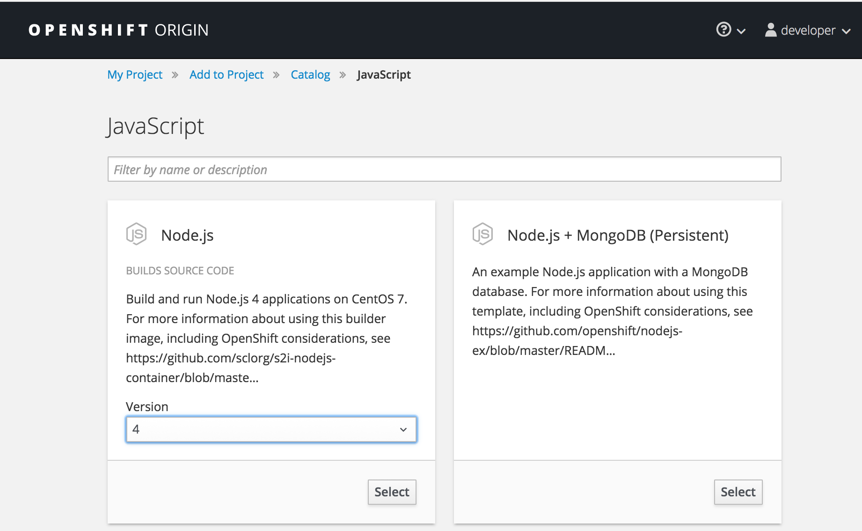Focus the Filter by name or description field
862x531 pixels.
point(444,169)
